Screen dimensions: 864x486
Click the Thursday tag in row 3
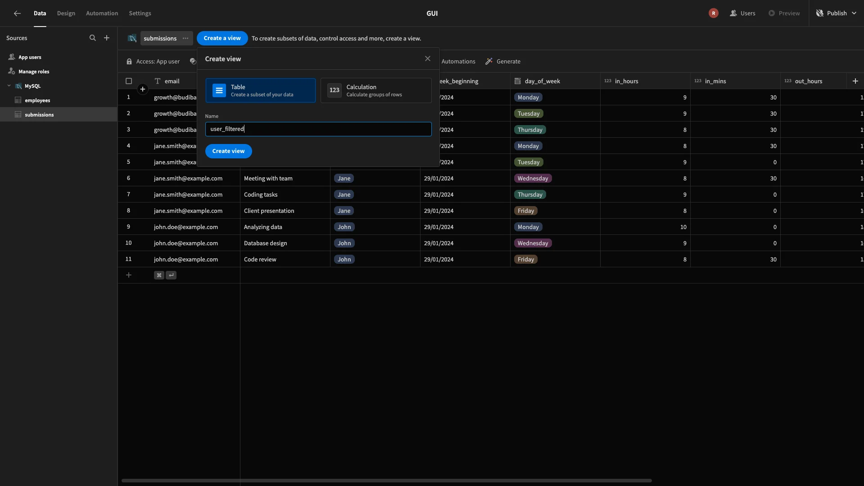[x=530, y=130]
